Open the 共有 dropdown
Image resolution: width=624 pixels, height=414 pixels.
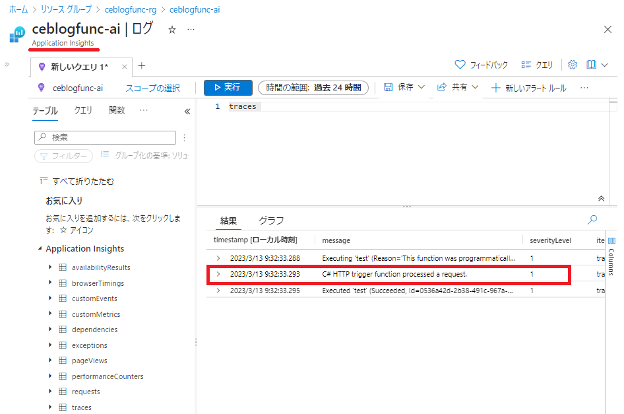point(458,87)
